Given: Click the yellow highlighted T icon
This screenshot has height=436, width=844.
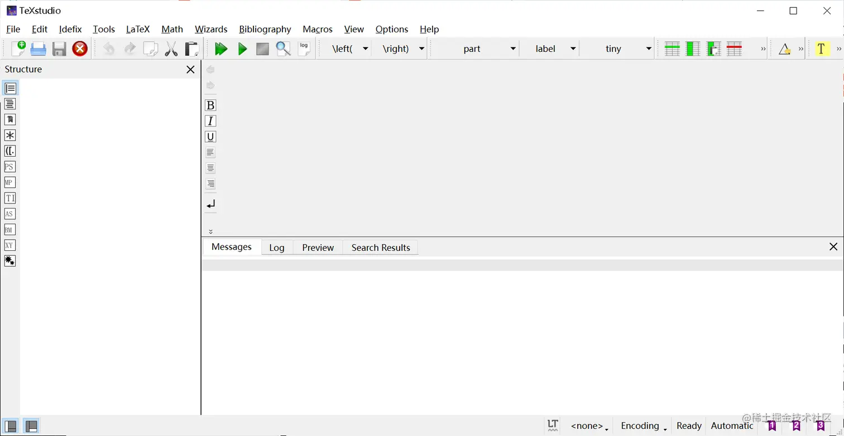Looking at the screenshot, I should (x=821, y=49).
